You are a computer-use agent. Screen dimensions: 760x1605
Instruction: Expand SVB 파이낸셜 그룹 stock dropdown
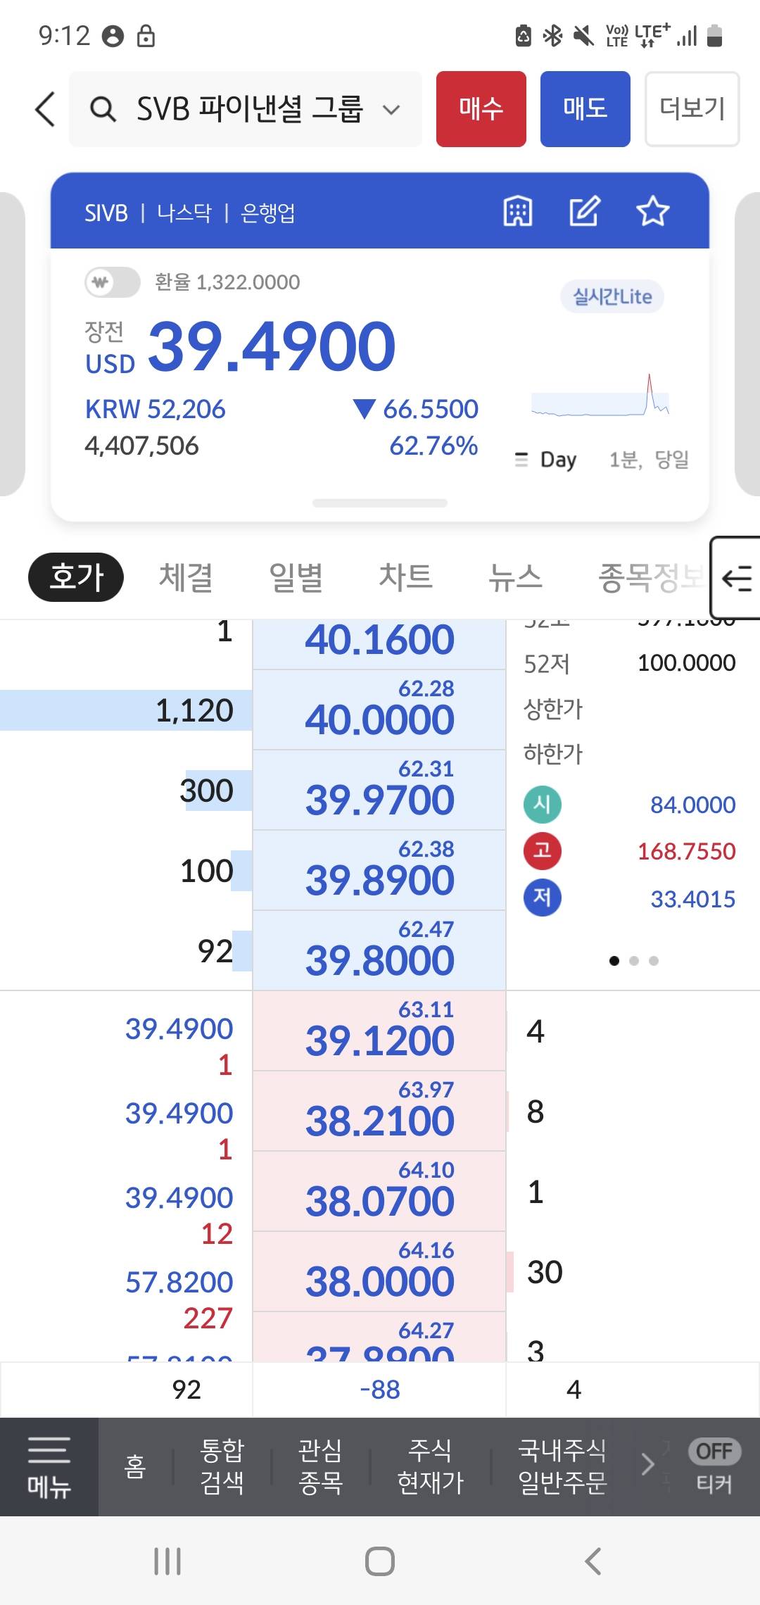(391, 109)
